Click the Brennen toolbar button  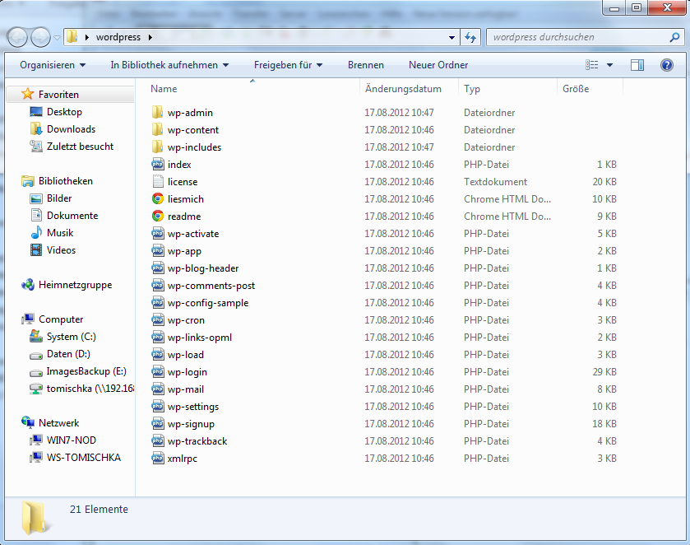(365, 65)
